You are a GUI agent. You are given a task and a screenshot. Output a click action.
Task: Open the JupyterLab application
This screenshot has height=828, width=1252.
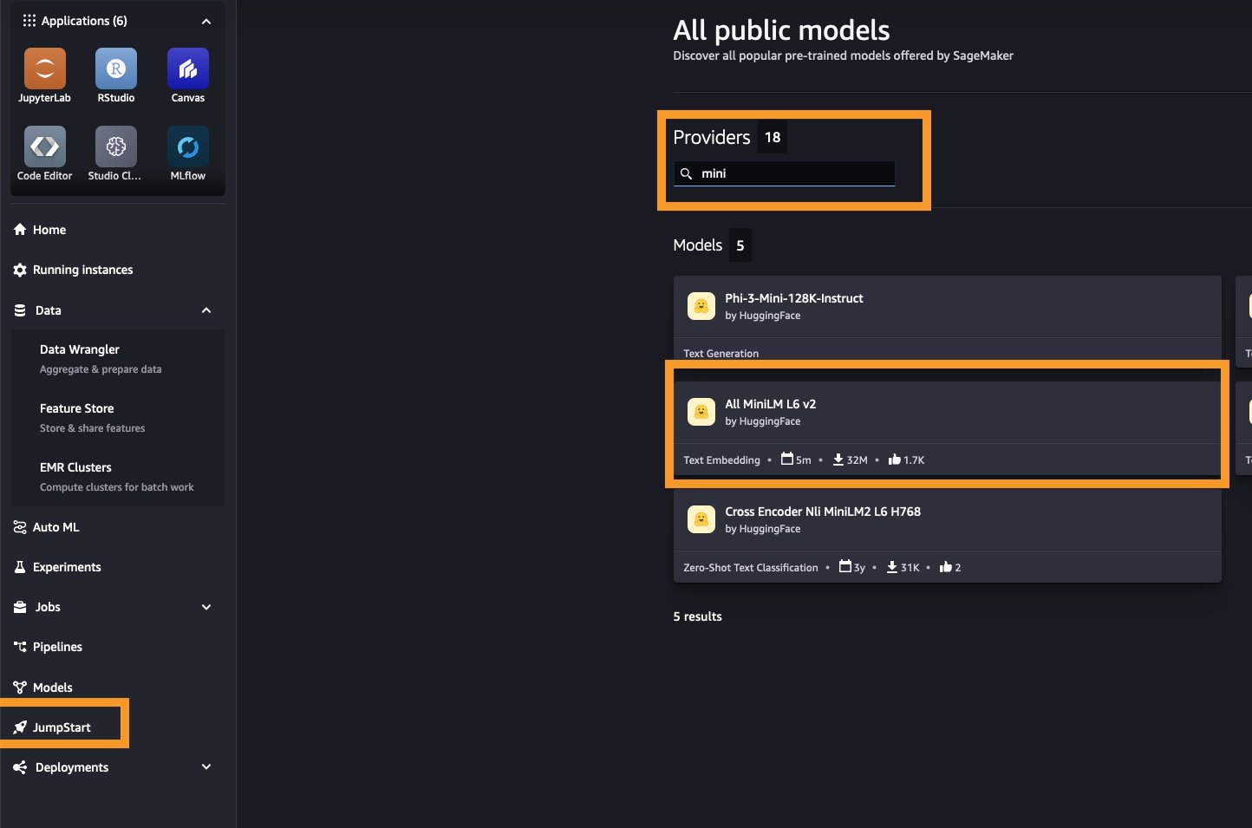coord(44,68)
